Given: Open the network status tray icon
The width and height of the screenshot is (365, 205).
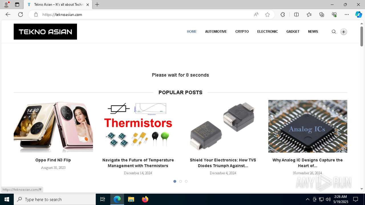Looking at the screenshot, I should point(321,199).
